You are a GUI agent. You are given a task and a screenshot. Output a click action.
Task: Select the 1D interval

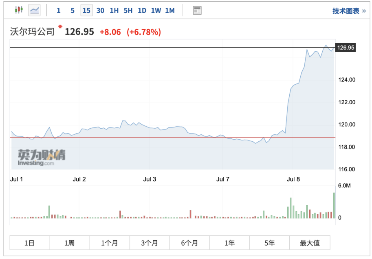(x=142, y=11)
